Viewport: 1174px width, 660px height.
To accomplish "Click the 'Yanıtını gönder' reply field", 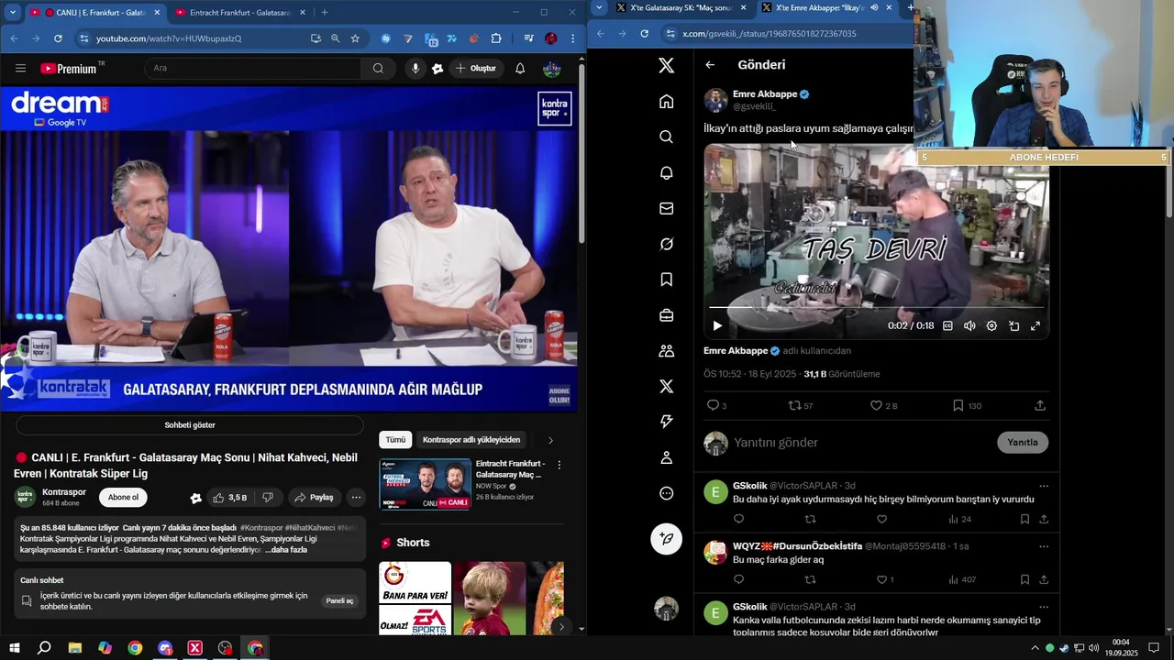I will 860,443.
